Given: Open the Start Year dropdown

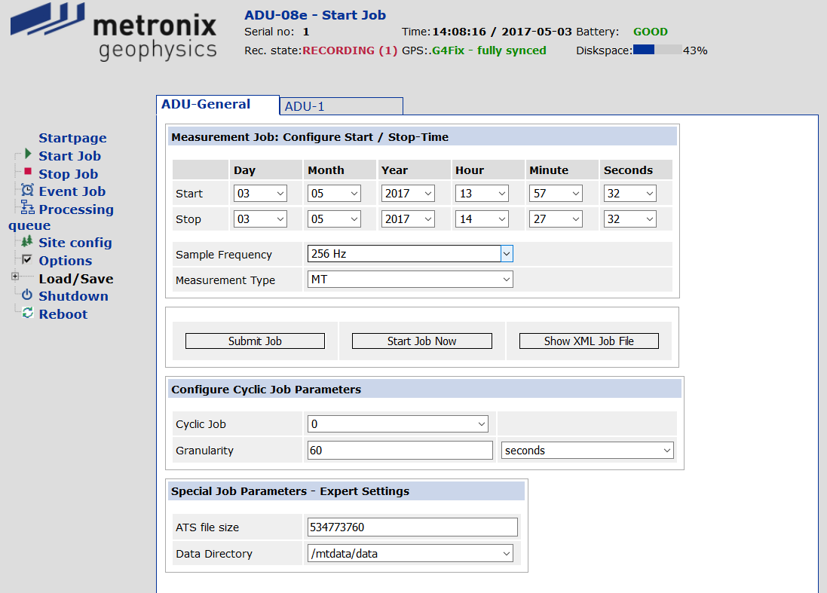Looking at the screenshot, I should [408, 194].
